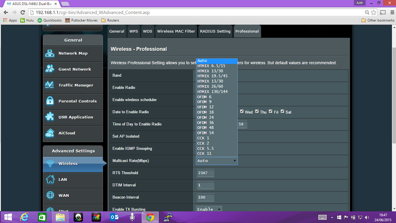Open Parental Controls lock icon

(50, 101)
